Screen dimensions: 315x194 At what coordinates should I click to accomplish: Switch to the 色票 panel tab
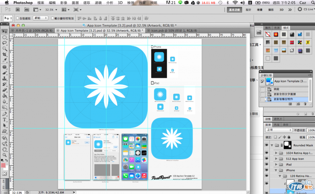point(277,28)
